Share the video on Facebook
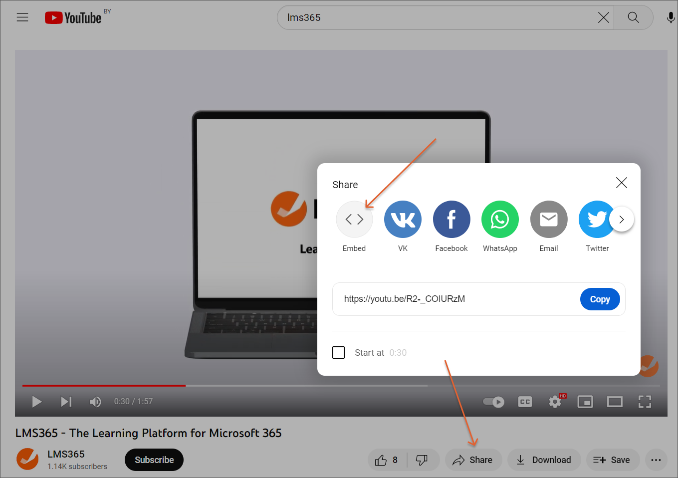Viewport: 678px width, 478px height. tap(452, 219)
